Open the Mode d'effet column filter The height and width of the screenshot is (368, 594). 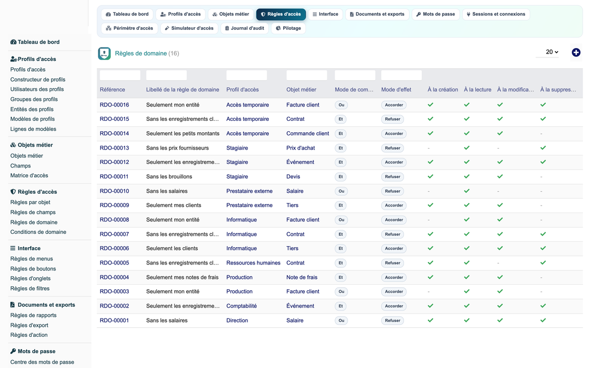(x=401, y=75)
